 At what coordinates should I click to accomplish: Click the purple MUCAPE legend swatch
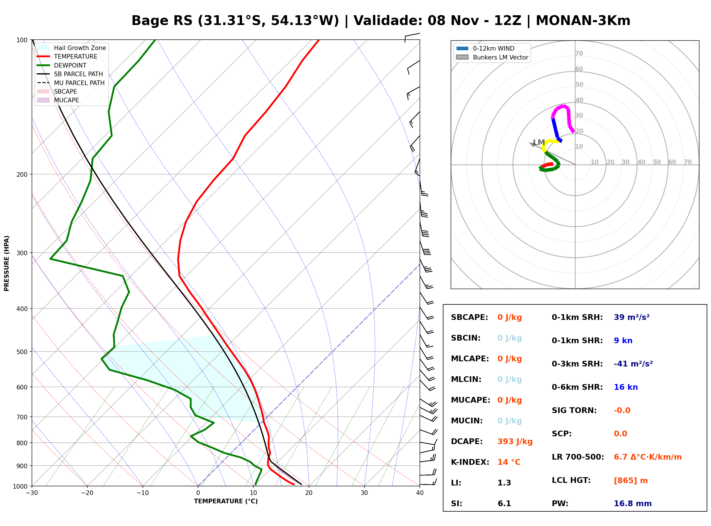pos(43,100)
